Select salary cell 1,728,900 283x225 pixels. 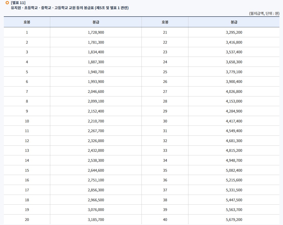(96, 32)
